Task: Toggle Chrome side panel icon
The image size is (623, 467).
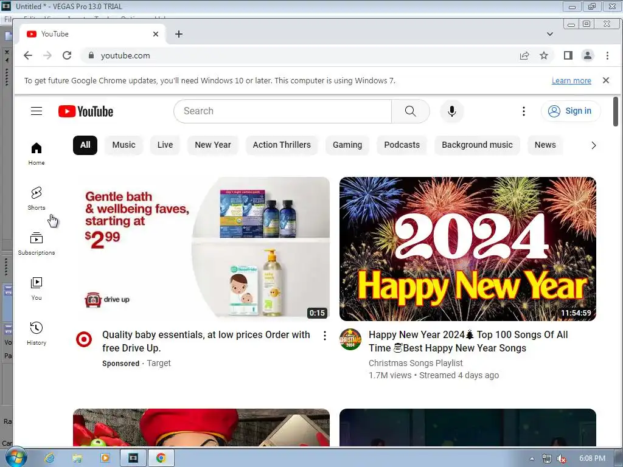Action: pyautogui.click(x=568, y=55)
